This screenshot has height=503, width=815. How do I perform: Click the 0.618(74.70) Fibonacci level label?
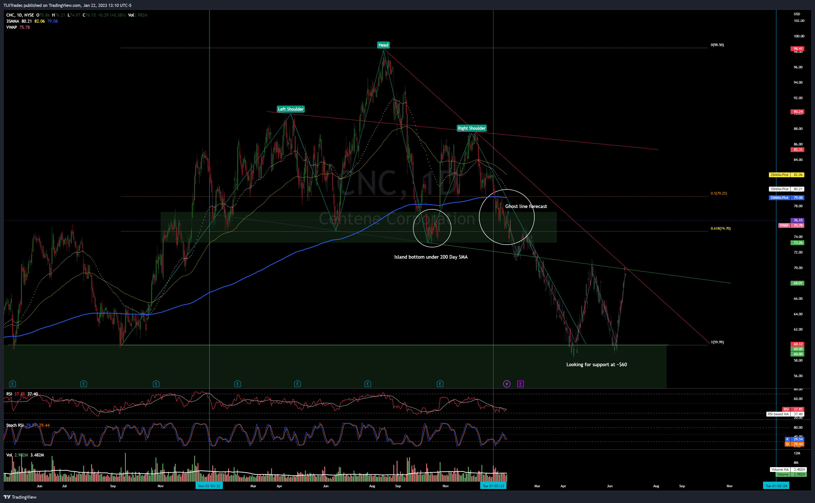[721, 229]
